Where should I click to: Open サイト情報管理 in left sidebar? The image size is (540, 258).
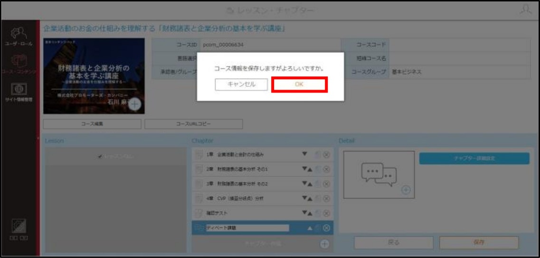[19, 93]
